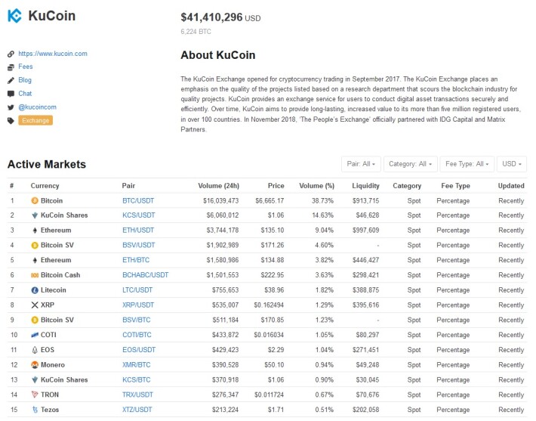Sort table by Liquidity column header
The image size is (536, 421).
click(365, 186)
